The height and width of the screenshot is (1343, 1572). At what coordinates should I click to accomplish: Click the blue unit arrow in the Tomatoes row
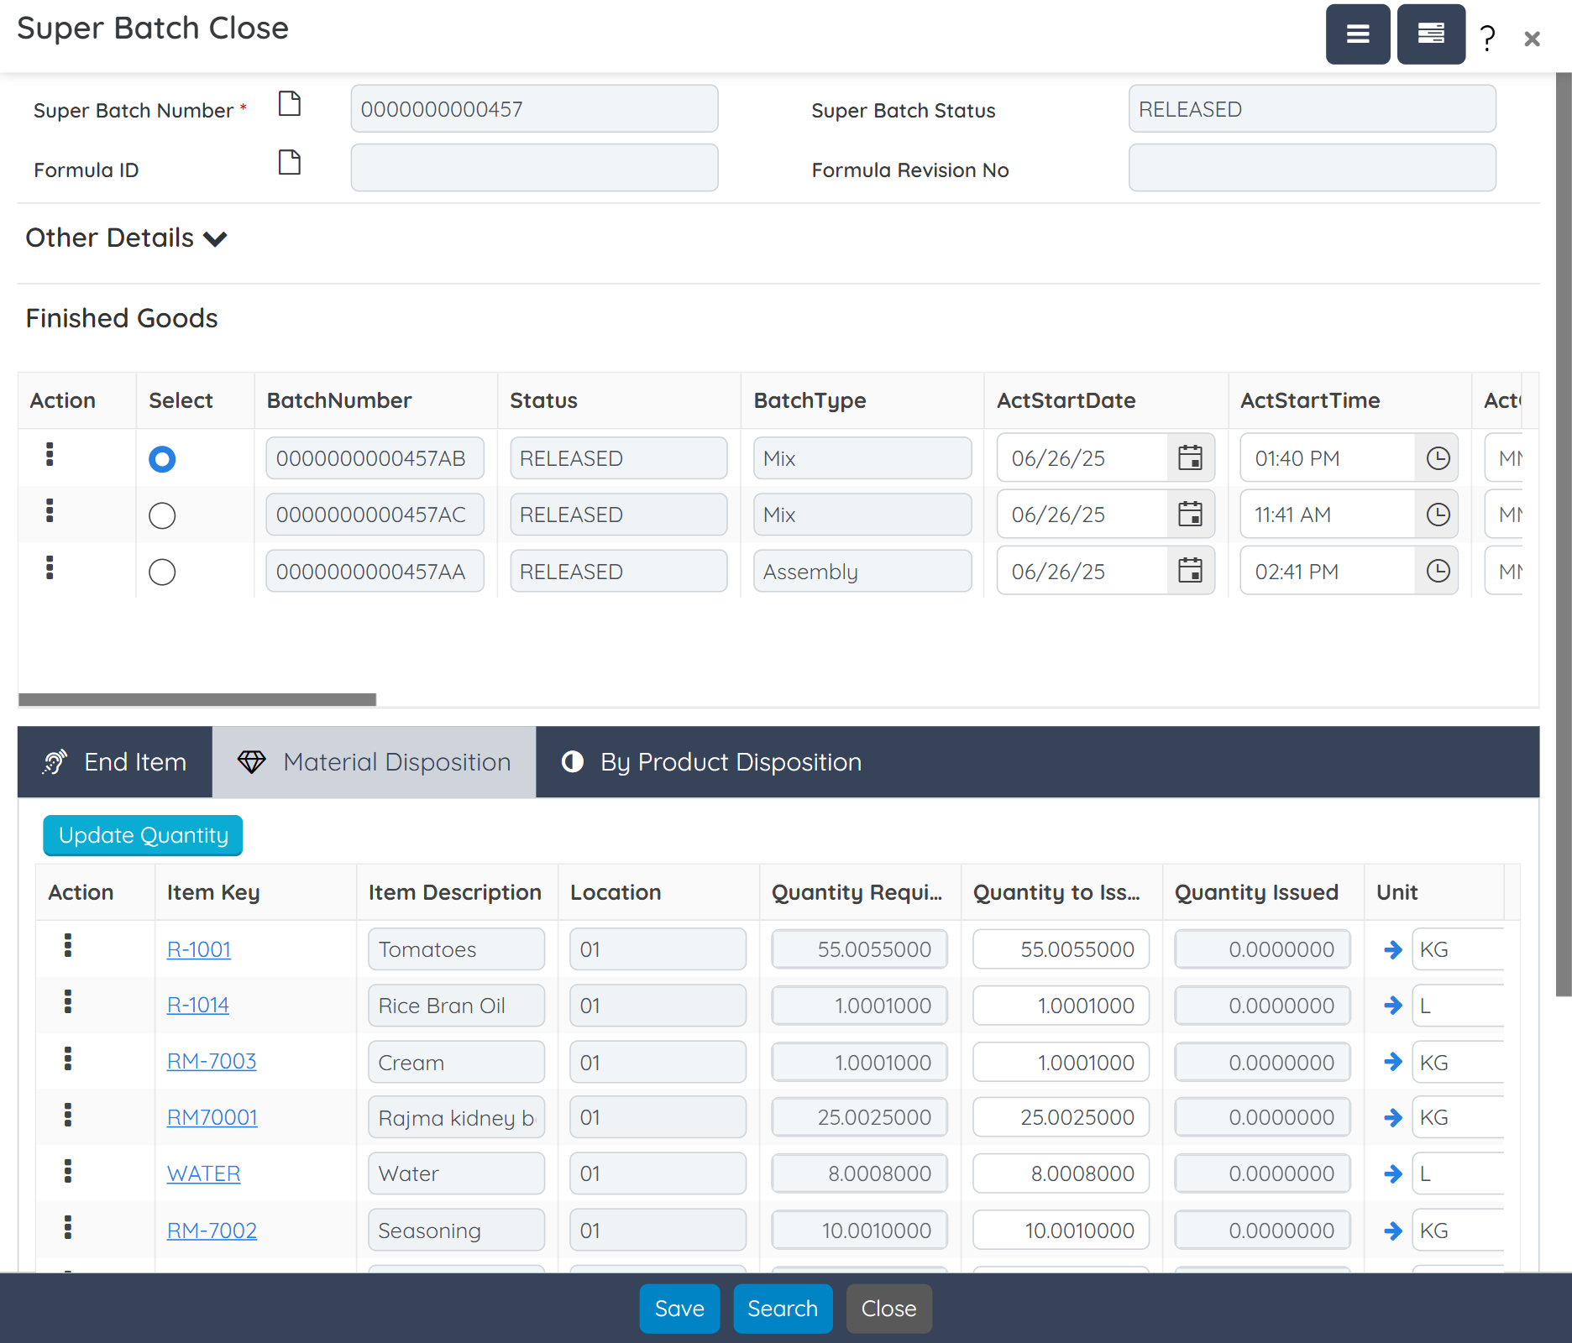coord(1393,949)
